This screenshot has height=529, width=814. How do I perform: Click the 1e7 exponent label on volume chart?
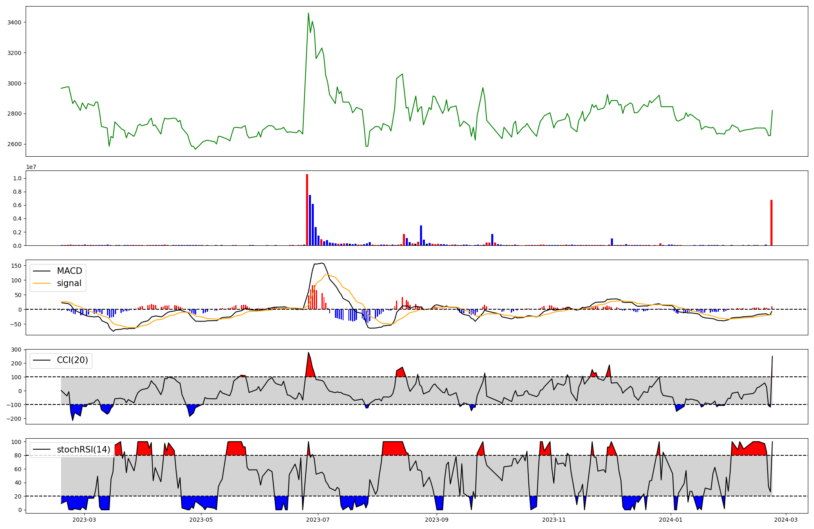click(31, 167)
